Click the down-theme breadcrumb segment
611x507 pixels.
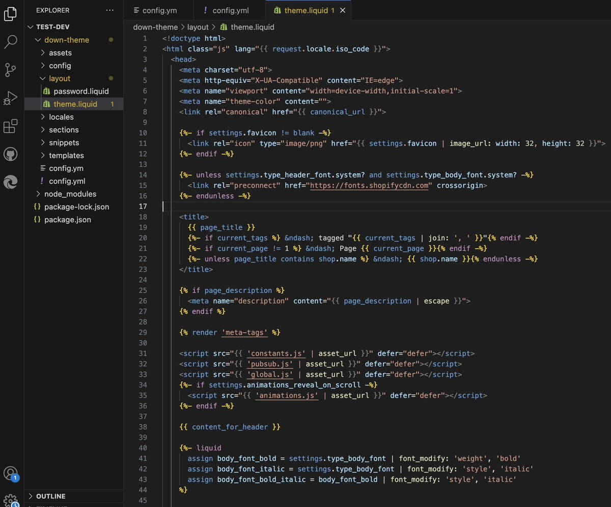(x=155, y=27)
